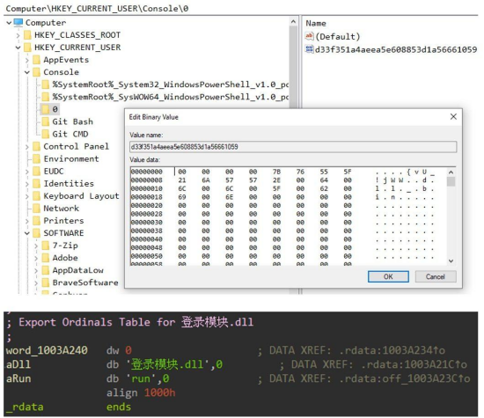Collapse the HKEY_CURRENT_USER node
Screen dimensions: 484x418
18,48
